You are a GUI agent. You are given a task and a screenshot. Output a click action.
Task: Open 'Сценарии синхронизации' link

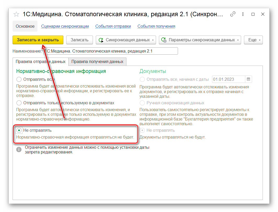pyautogui.click(x=65, y=26)
